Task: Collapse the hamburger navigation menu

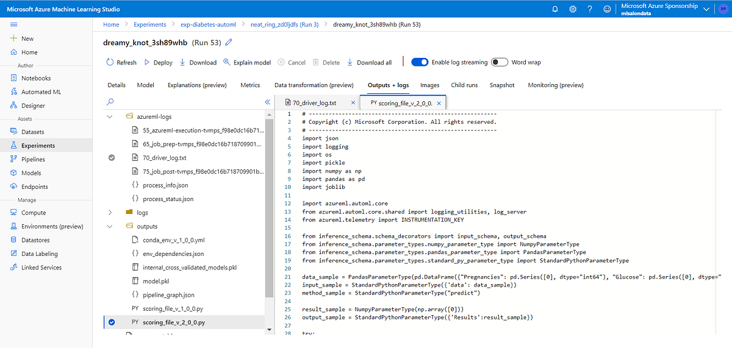Action: pos(14,24)
